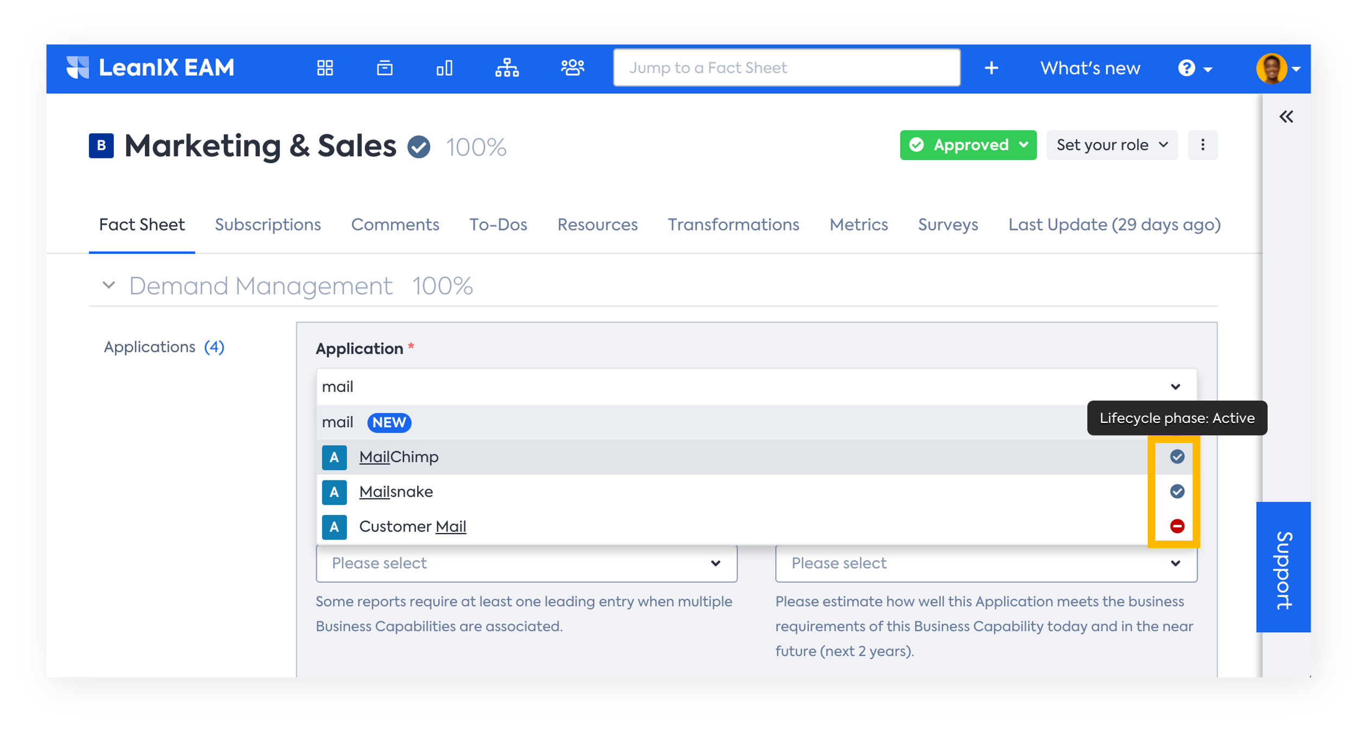The height and width of the screenshot is (733, 1367).
Task: Open the Approved status dropdown
Action: coord(968,145)
